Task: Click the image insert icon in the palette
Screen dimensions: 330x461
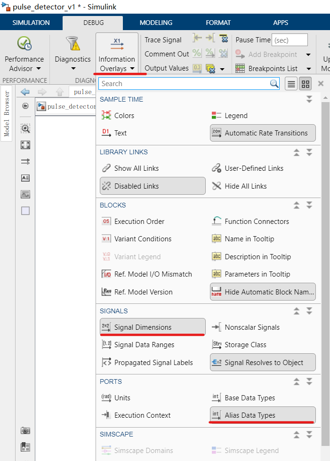Action: pos(25,194)
